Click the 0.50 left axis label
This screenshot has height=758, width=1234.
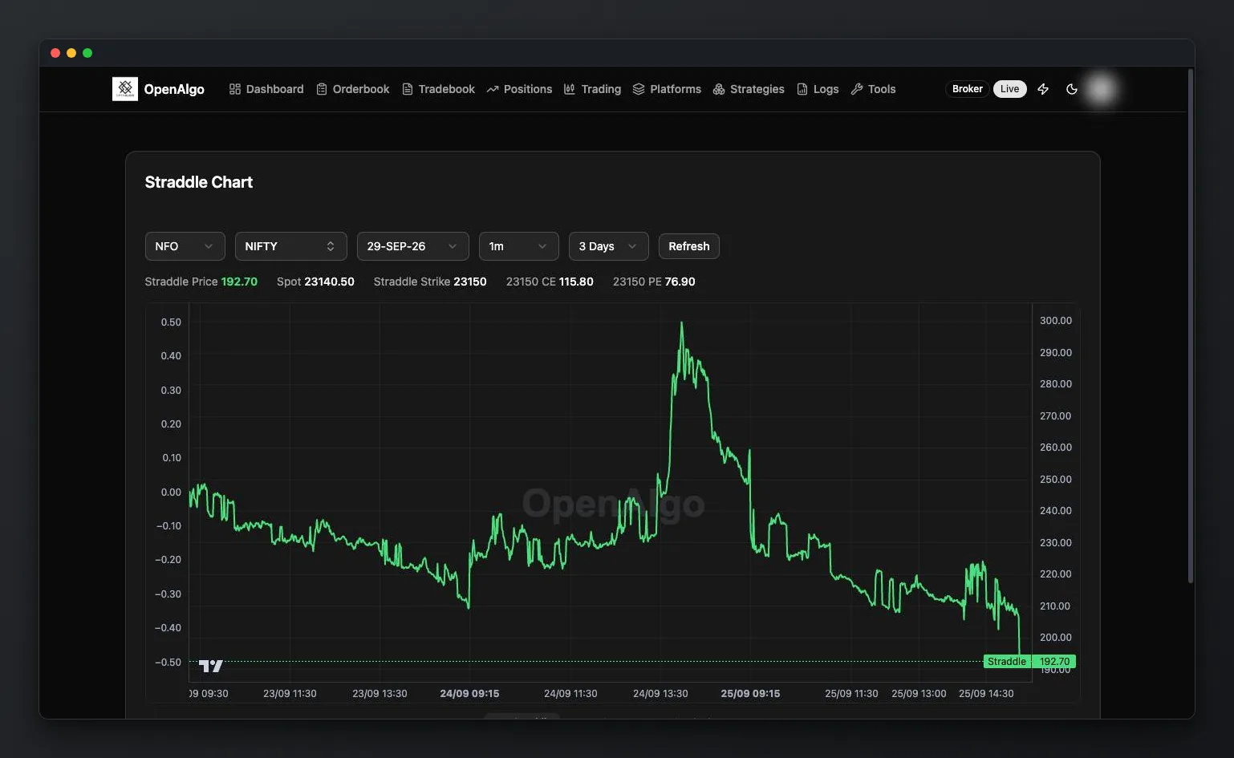click(x=171, y=322)
